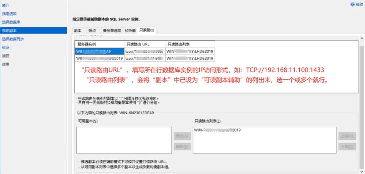
Task: Click the 只读路由列表 column header
Action: coord(190,44)
